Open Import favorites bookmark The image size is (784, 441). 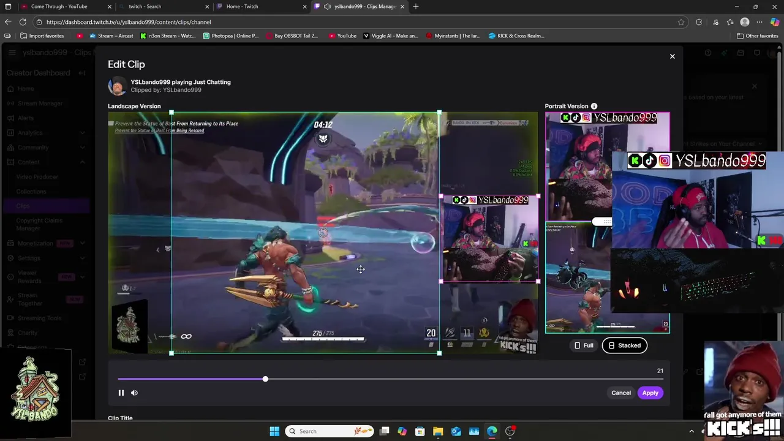pos(42,36)
